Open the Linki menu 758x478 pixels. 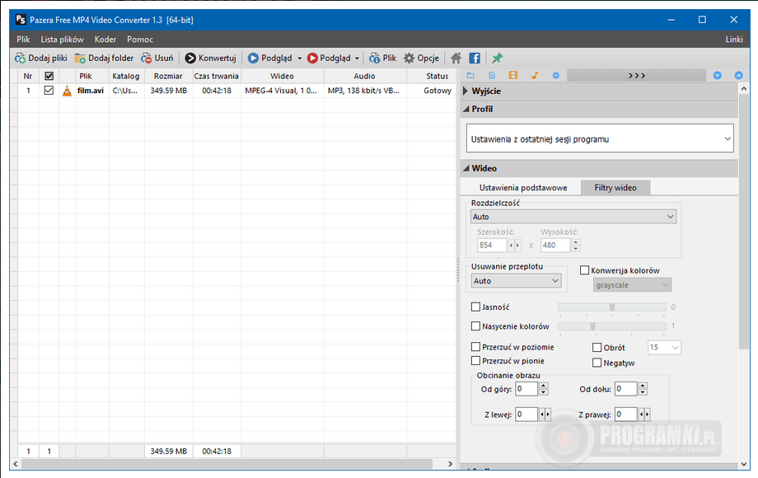pos(734,40)
